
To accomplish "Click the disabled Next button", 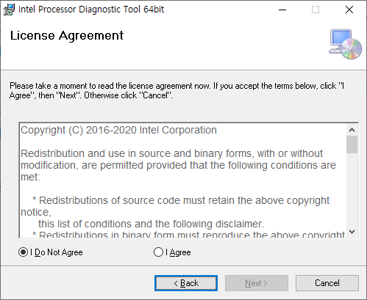I will [x=257, y=283].
